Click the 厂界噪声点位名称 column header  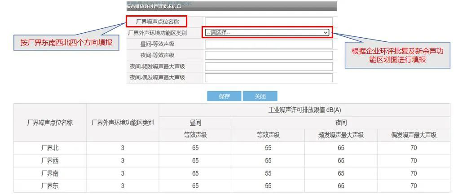tap(50, 123)
